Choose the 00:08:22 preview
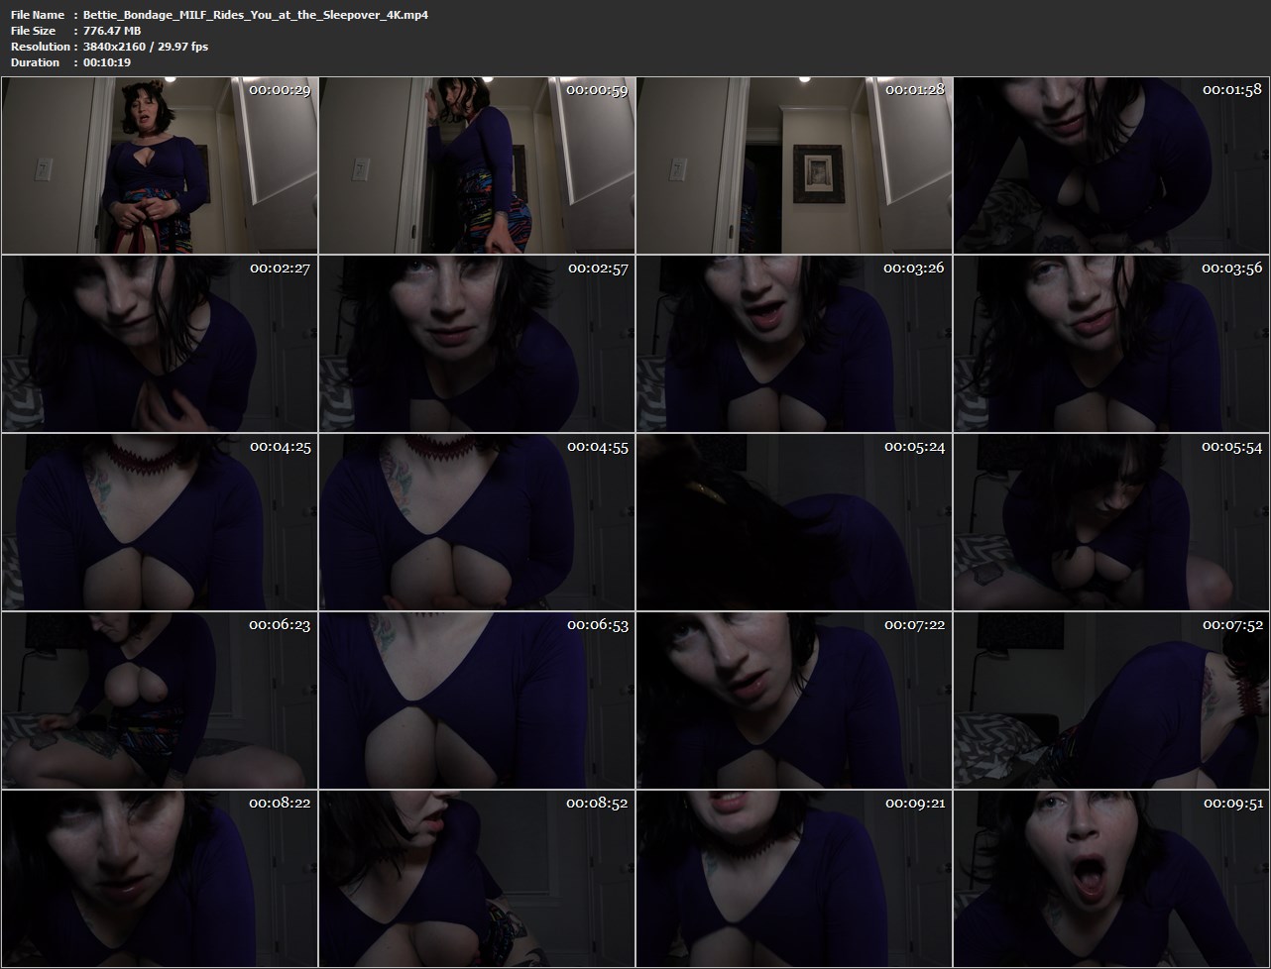 pyautogui.click(x=160, y=879)
